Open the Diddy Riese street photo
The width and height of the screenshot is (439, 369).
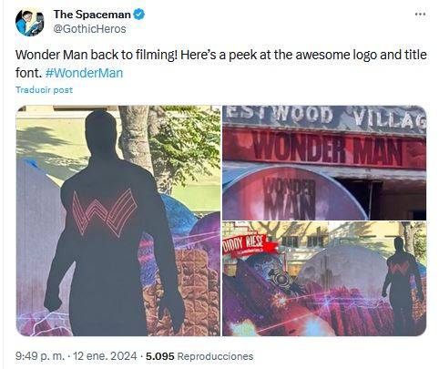[x=324, y=279]
